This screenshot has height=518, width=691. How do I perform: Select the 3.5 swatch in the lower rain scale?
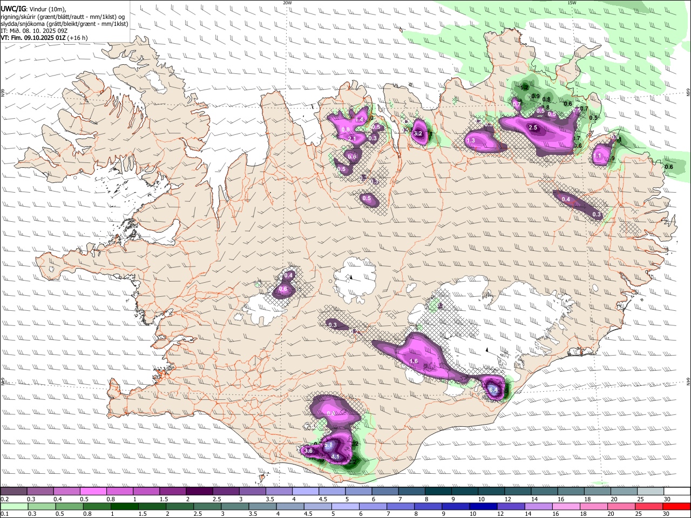[x=263, y=506]
